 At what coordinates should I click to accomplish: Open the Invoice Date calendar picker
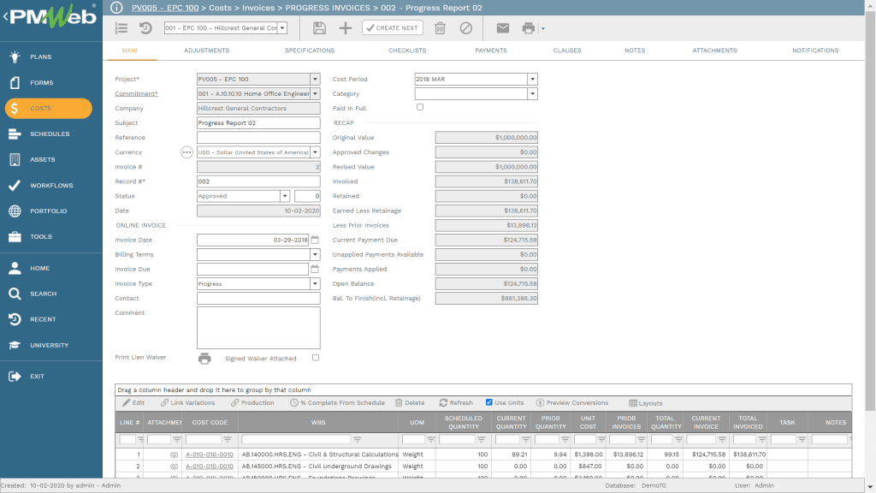click(x=315, y=240)
